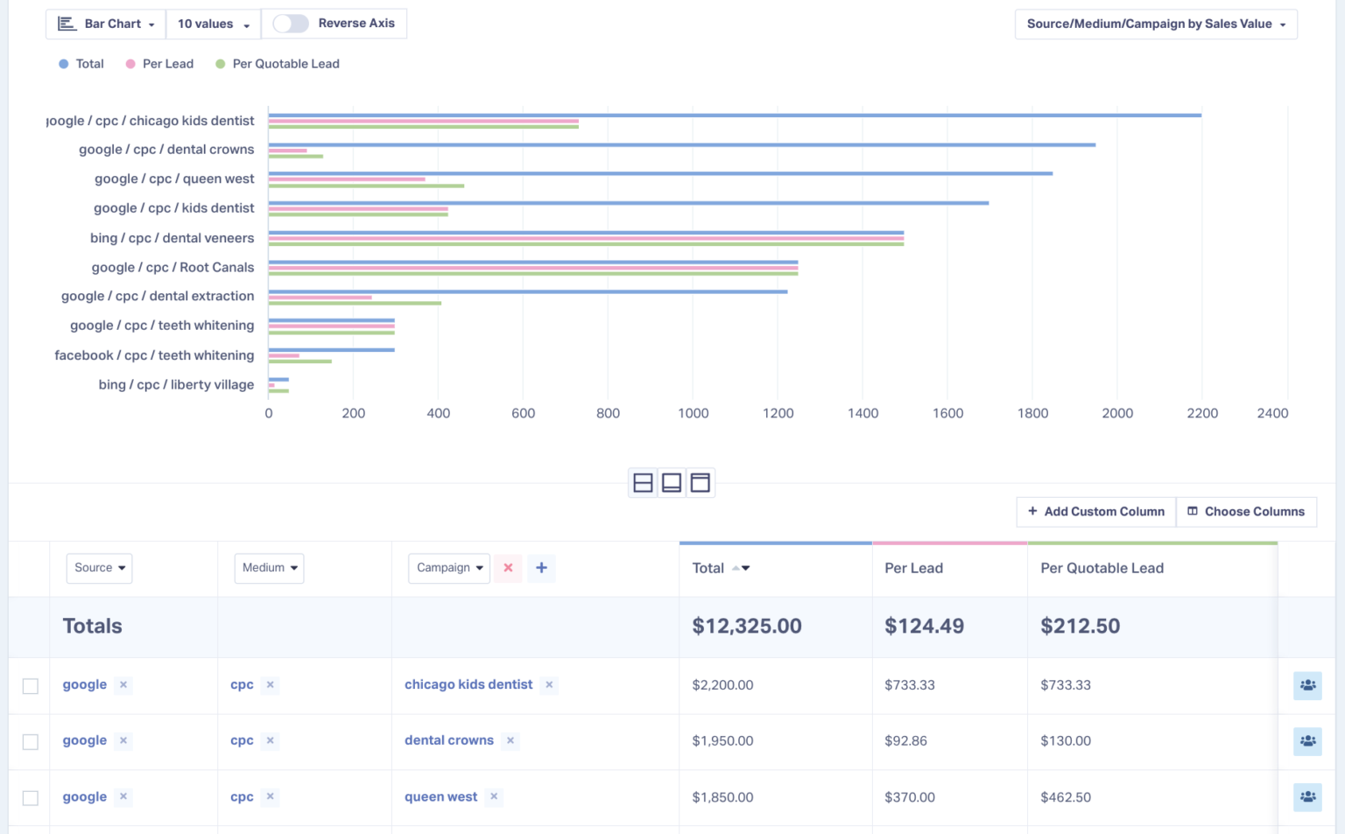Open the Bar Chart type dropdown
The image size is (1345, 834).
click(114, 23)
